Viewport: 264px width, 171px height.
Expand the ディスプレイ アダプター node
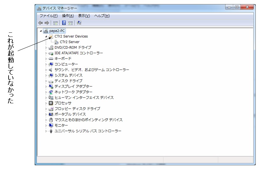46,86
